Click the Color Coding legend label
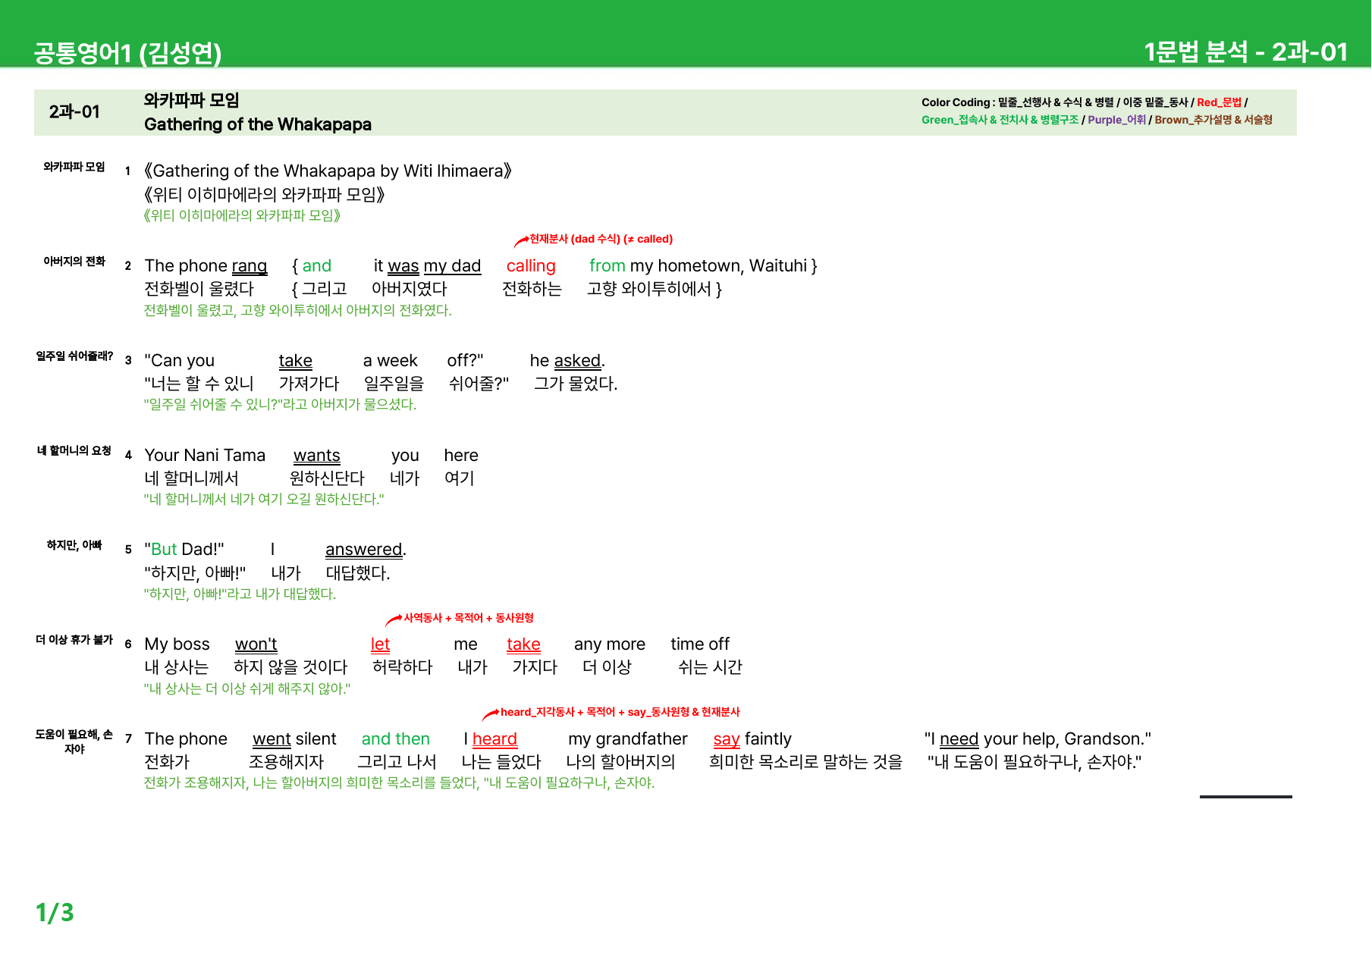 [x=958, y=102]
